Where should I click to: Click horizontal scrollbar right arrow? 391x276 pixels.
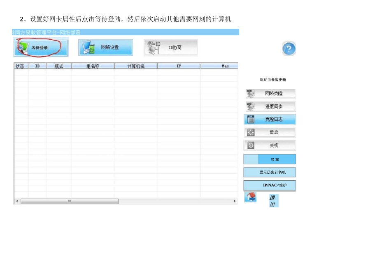click(235, 201)
